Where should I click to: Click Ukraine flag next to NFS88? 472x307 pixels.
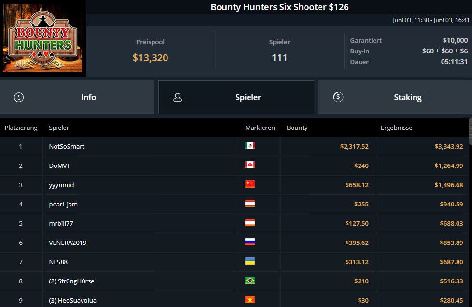(250, 261)
